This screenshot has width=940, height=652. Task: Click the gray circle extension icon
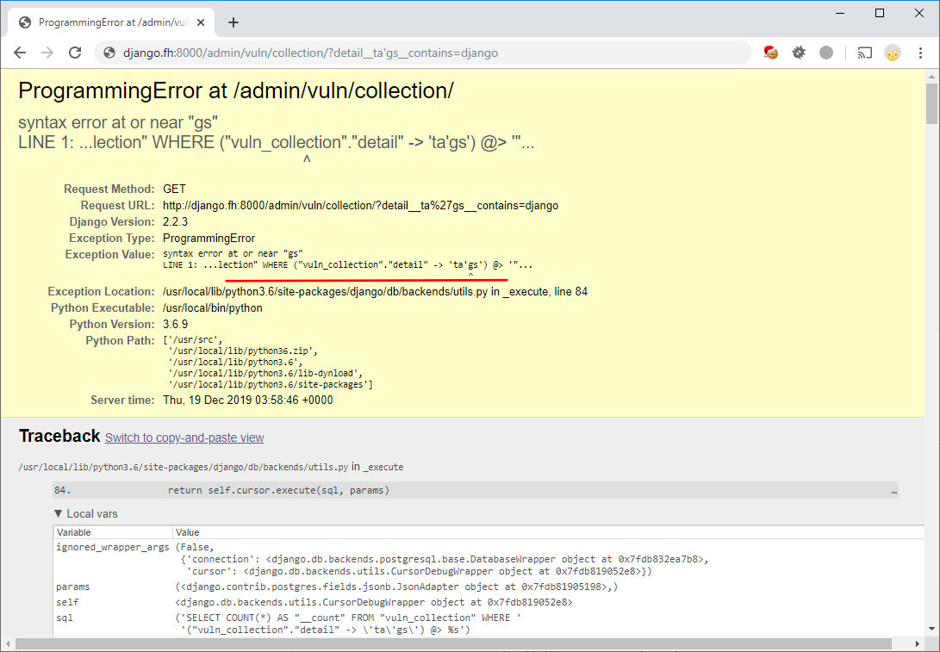(x=826, y=53)
